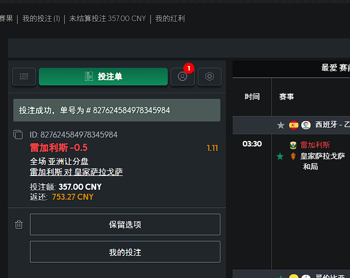This screenshot has height=278, width=350.
Task: Click the gray star beside 西班牙 league
Action: tap(281, 125)
